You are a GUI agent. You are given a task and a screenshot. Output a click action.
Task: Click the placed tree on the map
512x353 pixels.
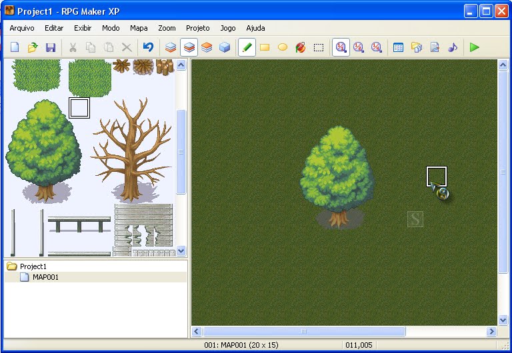click(337, 178)
